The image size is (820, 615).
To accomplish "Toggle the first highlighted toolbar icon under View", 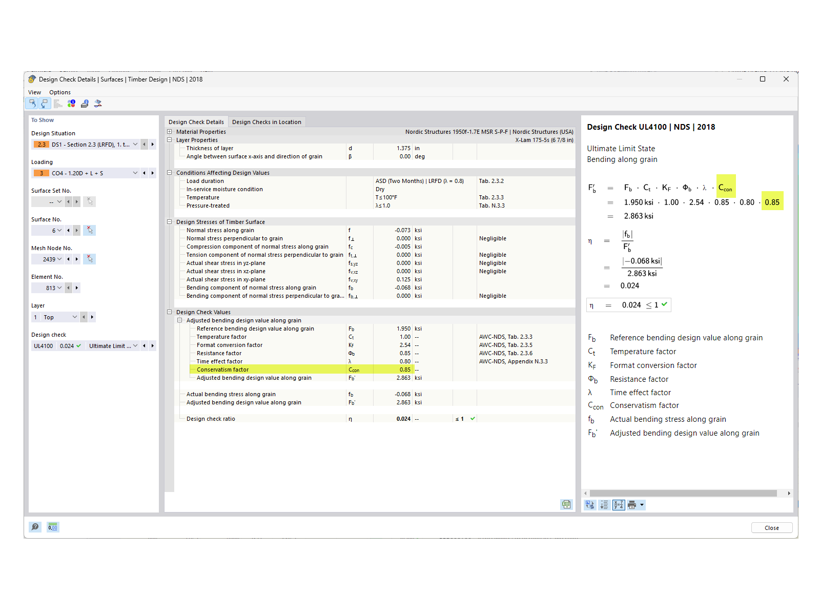I will 32,104.
